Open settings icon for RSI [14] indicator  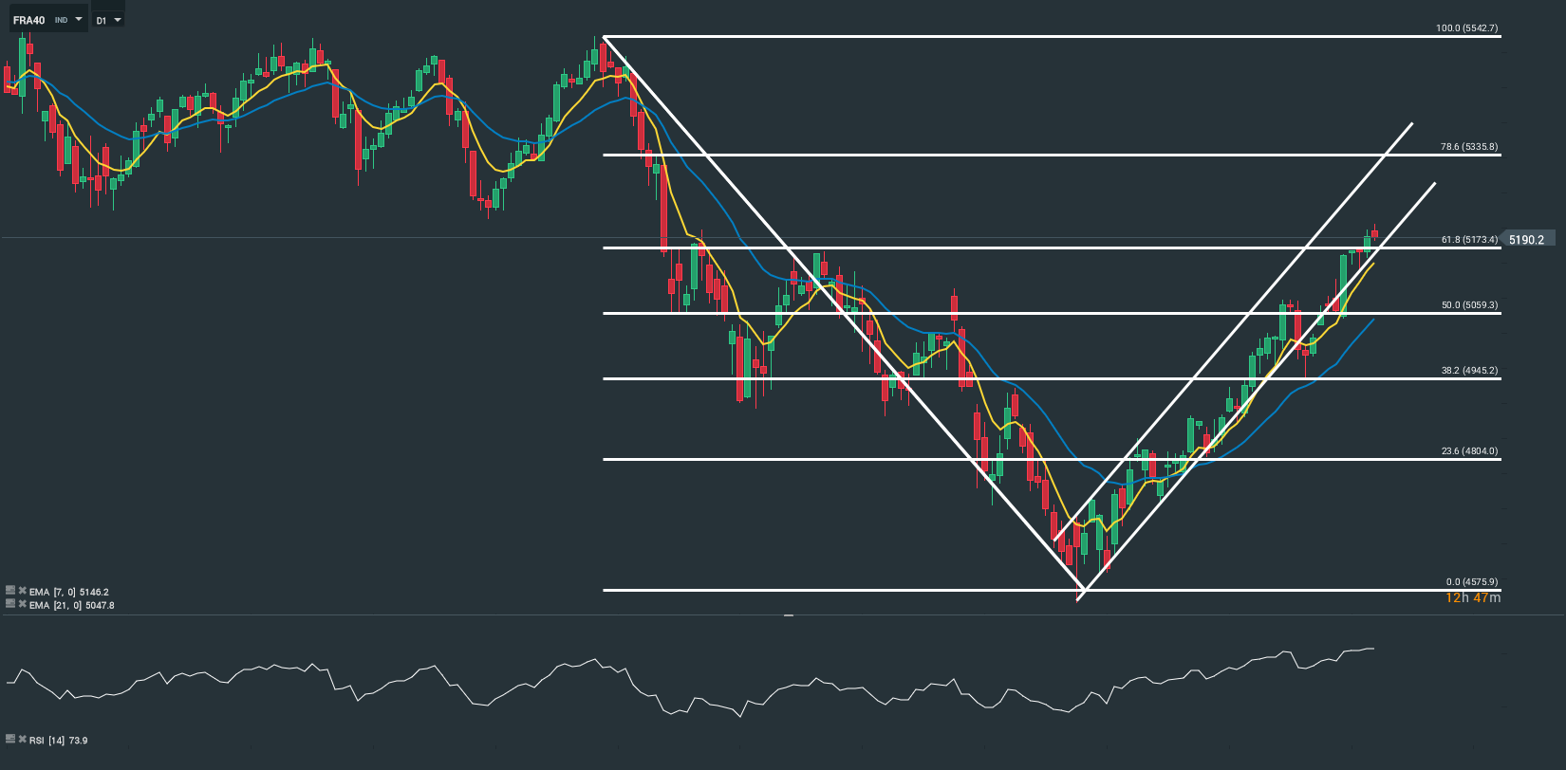click(x=10, y=739)
